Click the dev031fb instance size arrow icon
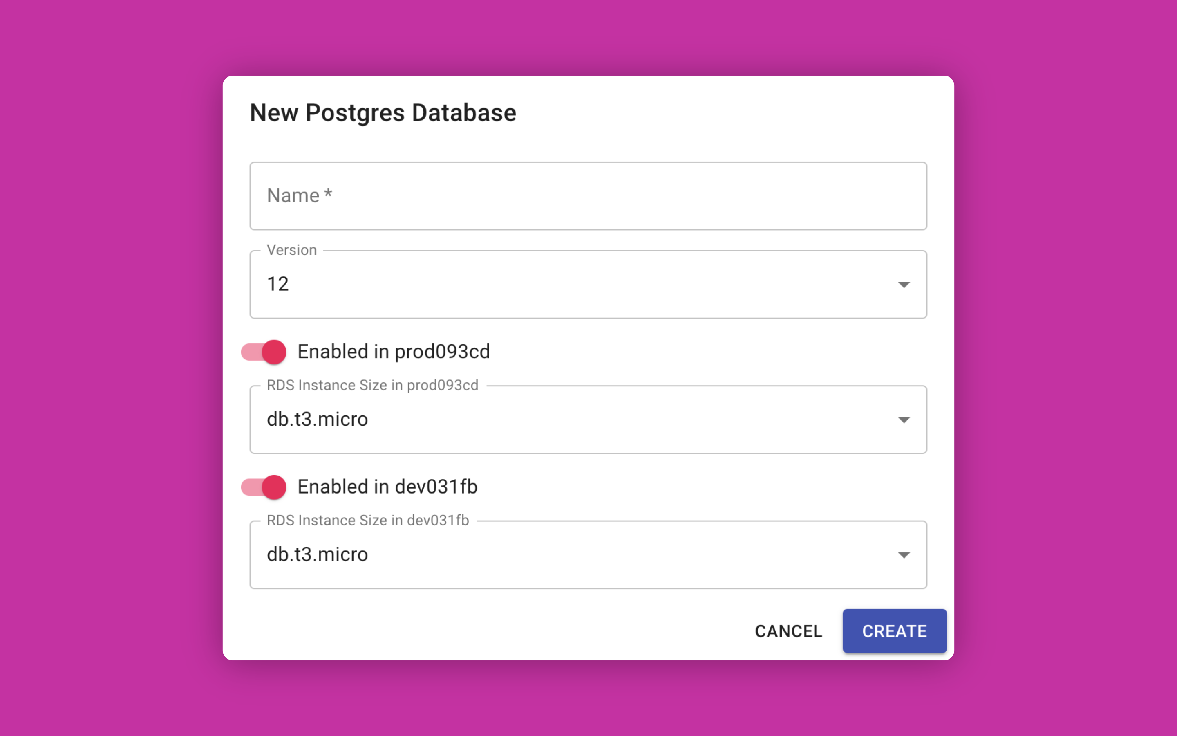Viewport: 1177px width, 736px height. (x=903, y=555)
